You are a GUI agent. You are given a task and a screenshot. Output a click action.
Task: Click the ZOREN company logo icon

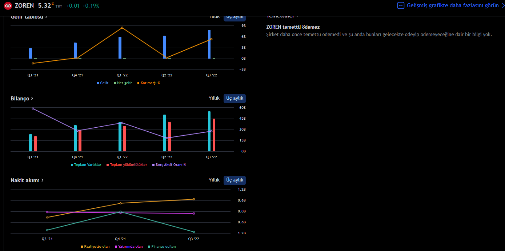[8, 5]
